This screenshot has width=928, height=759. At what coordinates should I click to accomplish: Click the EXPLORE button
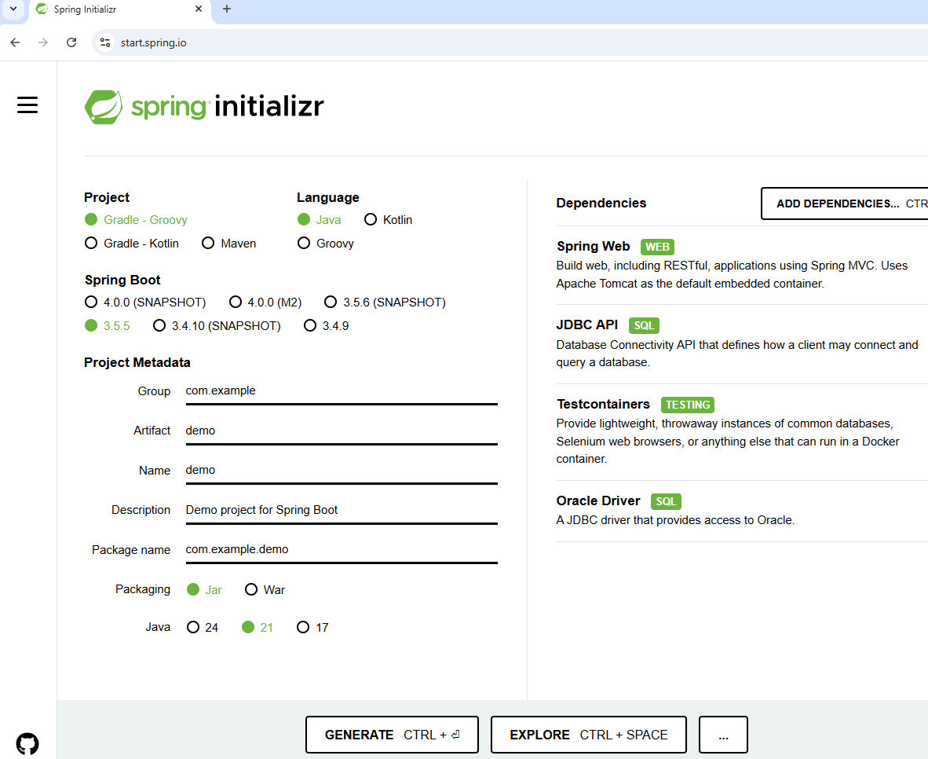pyautogui.click(x=589, y=735)
